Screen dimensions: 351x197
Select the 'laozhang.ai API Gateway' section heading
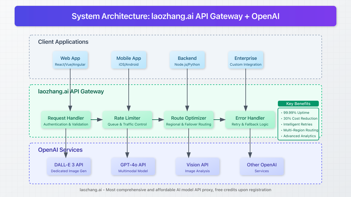coord(71,91)
